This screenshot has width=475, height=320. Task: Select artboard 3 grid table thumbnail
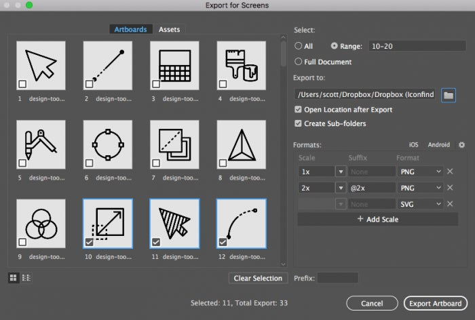[174, 66]
